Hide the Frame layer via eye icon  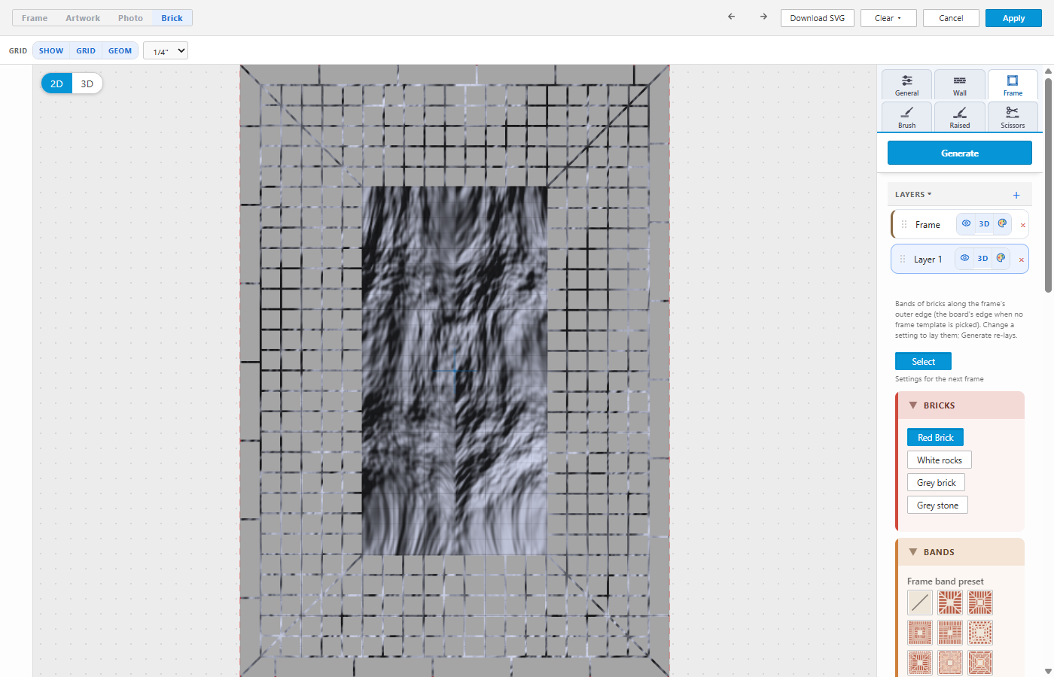[x=966, y=223]
